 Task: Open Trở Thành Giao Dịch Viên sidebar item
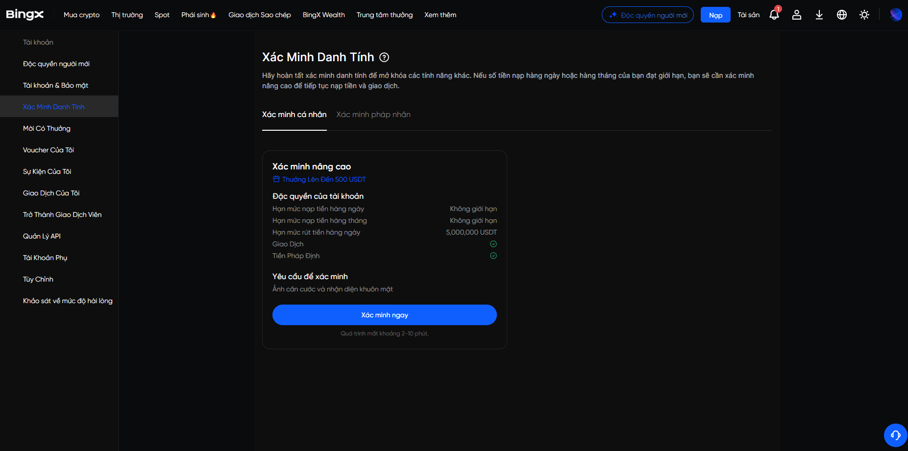point(62,214)
